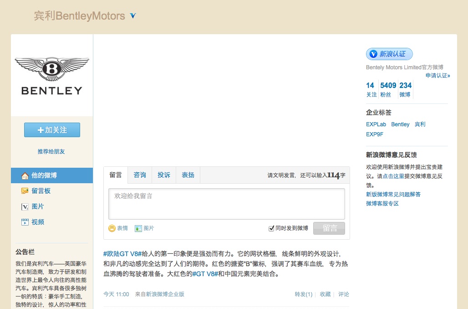Screen dimensions: 468x309
Task: Open the 5409 粉丝 followers count
Action: point(388,89)
